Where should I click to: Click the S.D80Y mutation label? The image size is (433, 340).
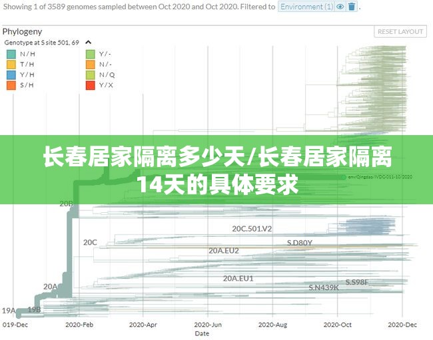(299, 242)
